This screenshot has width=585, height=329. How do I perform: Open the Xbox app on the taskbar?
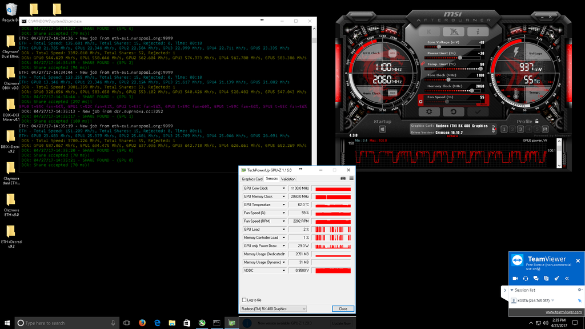pyautogui.click(x=202, y=323)
